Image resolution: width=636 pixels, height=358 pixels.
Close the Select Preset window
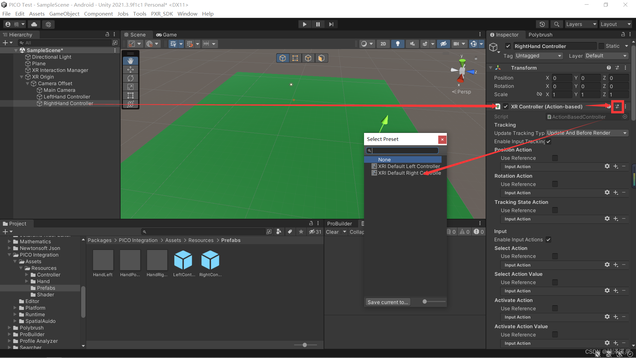click(442, 139)
